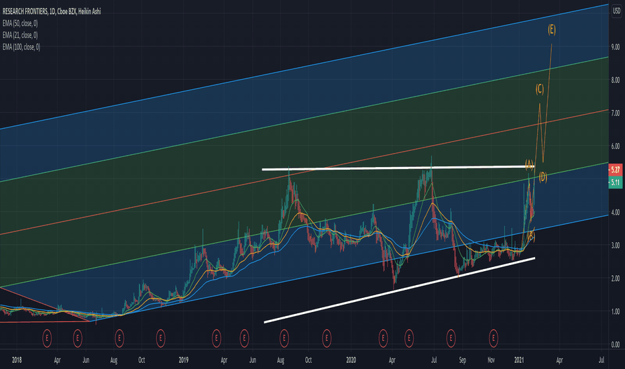The height and width of the screenshot is (369, 625).
Task: Select the earnings marker near March 2019
Action: pyautogui.click(x=216, y=338)
